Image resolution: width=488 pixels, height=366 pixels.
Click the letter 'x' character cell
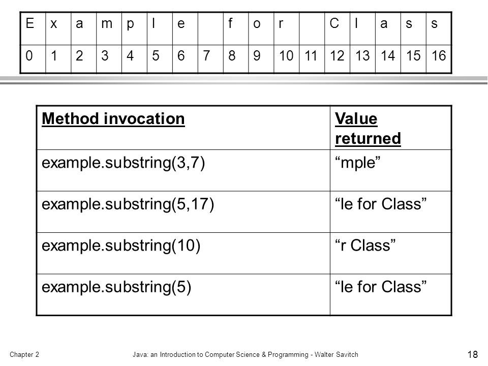[58, 28]
